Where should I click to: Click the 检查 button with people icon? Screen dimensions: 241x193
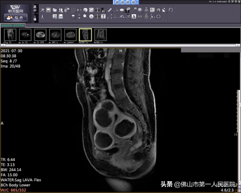(16, 17)
